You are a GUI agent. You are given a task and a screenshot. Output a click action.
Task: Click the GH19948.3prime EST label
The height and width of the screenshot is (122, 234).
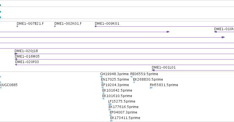tap(114, 74)
